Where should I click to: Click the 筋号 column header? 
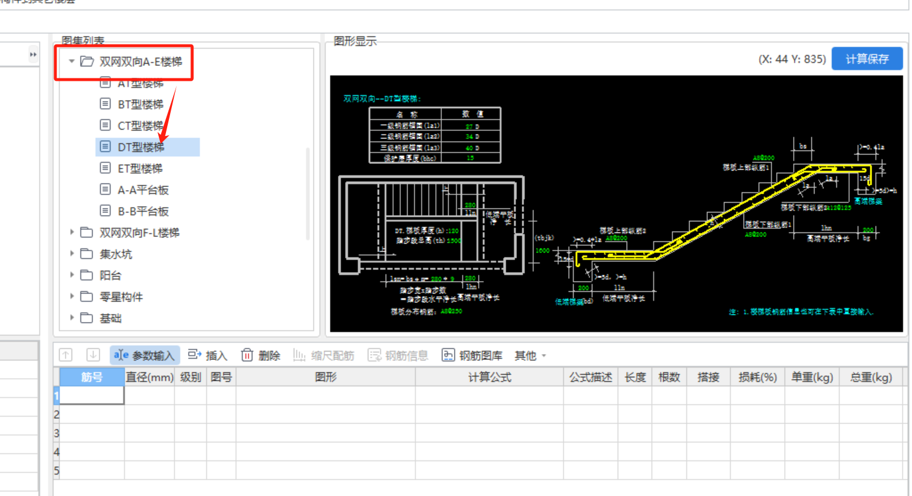(92, 377)
